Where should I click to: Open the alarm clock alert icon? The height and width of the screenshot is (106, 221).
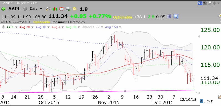coord(61,9)
